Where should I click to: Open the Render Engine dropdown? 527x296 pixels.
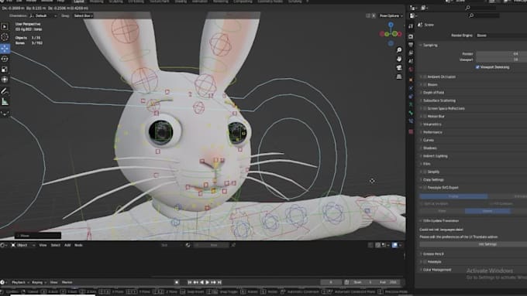(501, 36)
